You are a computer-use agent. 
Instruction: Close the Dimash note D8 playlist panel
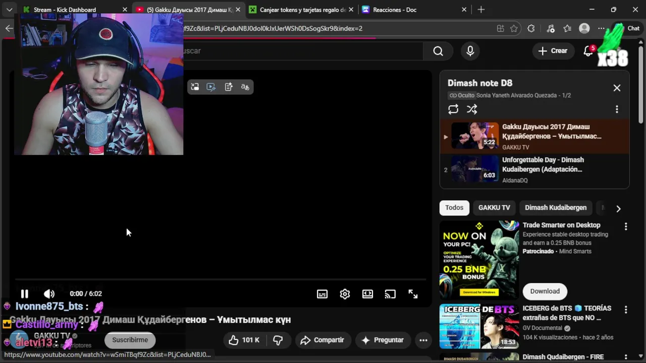[x=617, y=88]
